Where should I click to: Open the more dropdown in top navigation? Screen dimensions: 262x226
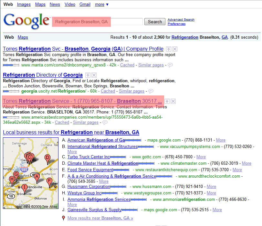(x=102, y=5)
